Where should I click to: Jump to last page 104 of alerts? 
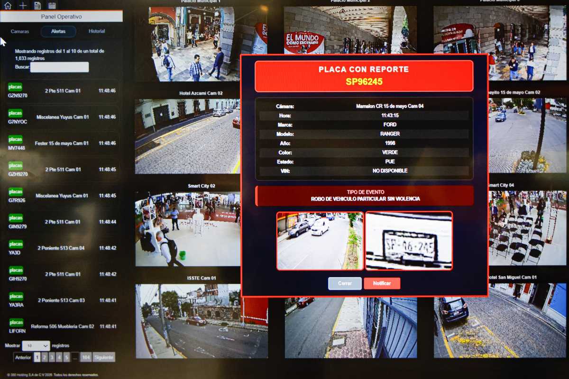point(86,357)
